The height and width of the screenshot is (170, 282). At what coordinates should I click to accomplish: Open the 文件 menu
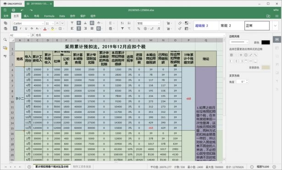pyautogui.click(x=6, y=16)
